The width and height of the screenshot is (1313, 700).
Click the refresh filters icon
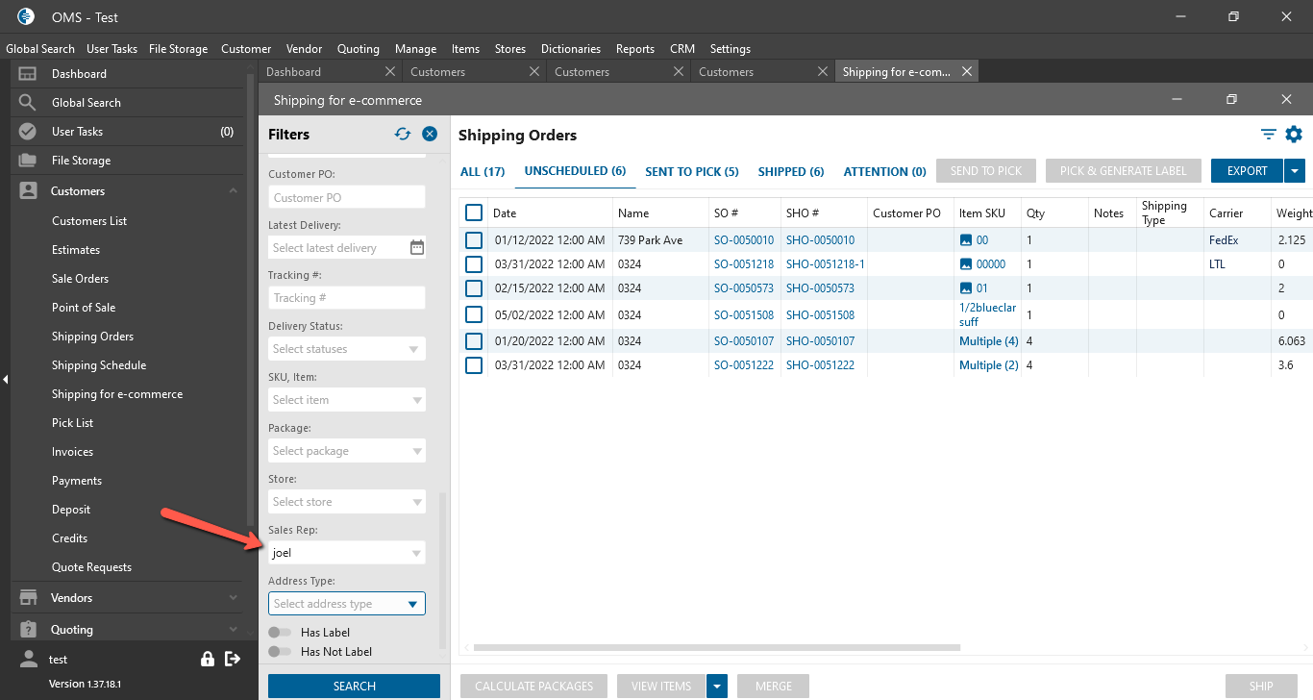click(x=403, y=135)
